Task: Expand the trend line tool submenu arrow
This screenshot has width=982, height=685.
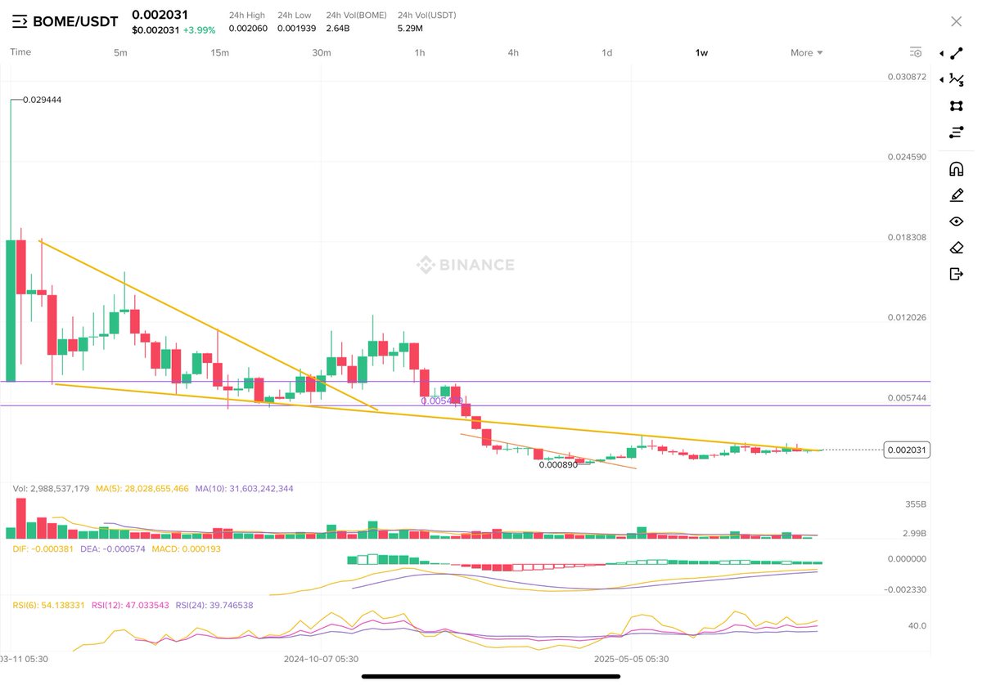Action: coord(941,53)
